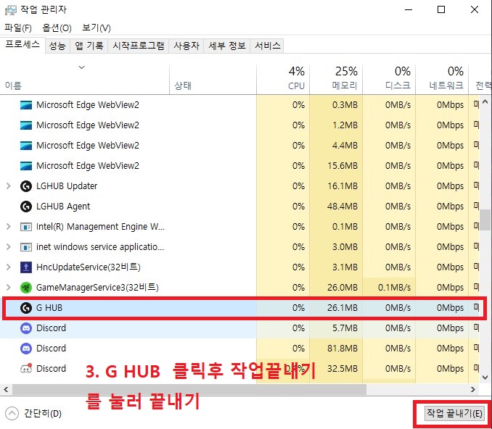Expand the LGHUB Updater process group

tap(9, 186)
